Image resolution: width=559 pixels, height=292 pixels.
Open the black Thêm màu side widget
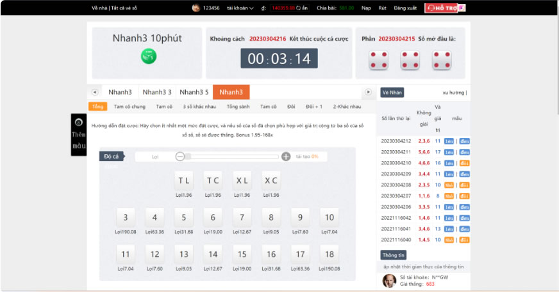point(79,135)
